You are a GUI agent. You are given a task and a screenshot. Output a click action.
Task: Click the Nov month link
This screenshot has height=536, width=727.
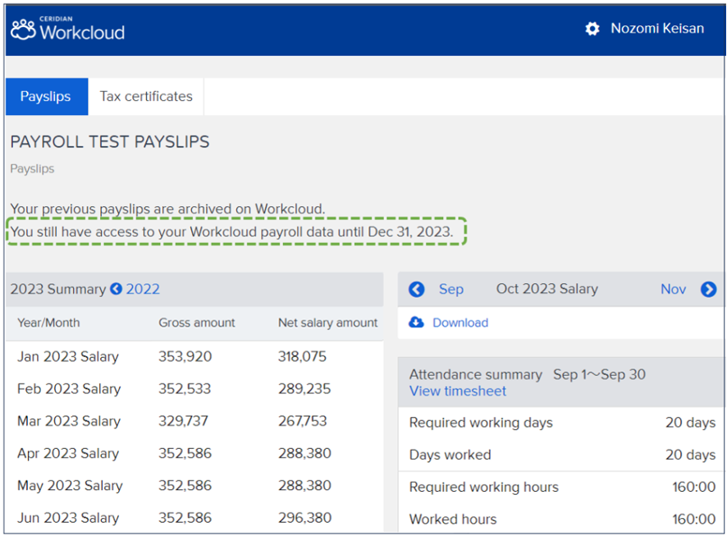click(673, 289)
